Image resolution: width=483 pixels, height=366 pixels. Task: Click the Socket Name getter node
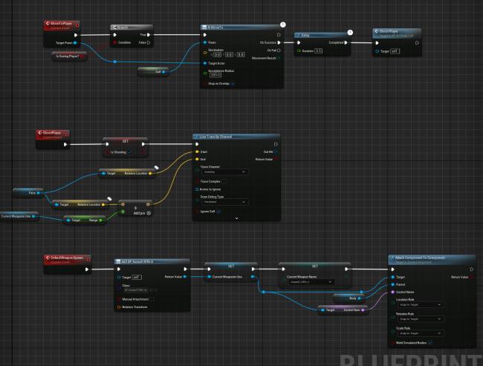coord(343,310)
